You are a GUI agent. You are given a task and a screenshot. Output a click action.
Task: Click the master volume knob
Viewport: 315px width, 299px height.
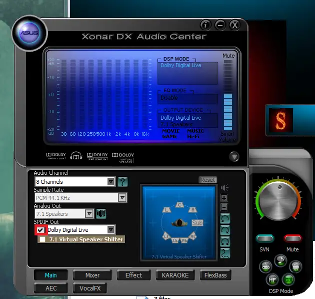pyautogui.click(x=278, y=201)
